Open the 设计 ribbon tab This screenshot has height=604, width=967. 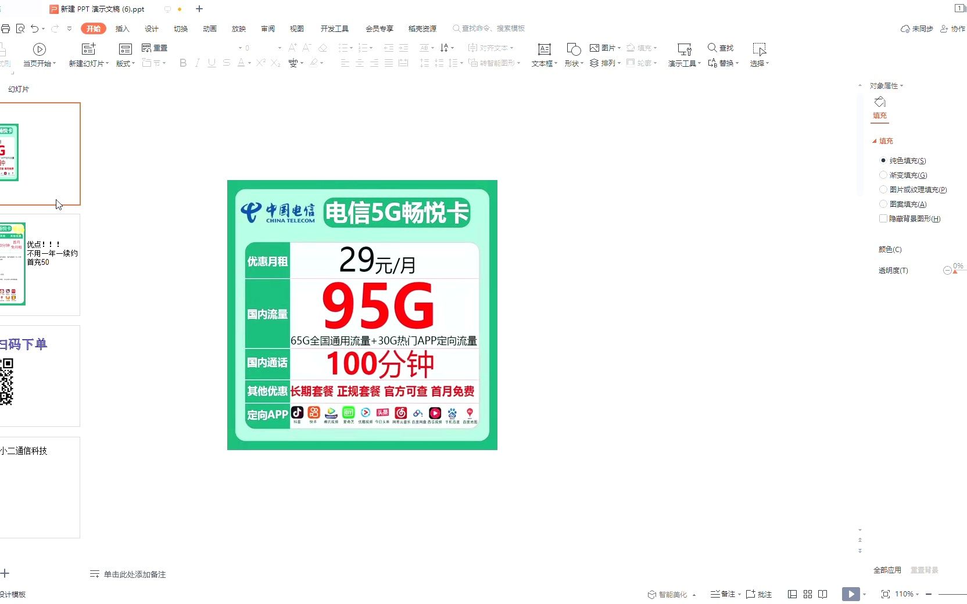tap(151, 28)
